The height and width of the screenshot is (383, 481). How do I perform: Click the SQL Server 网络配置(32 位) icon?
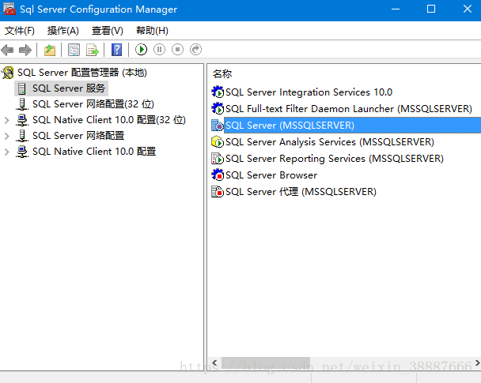coord(22,104)
